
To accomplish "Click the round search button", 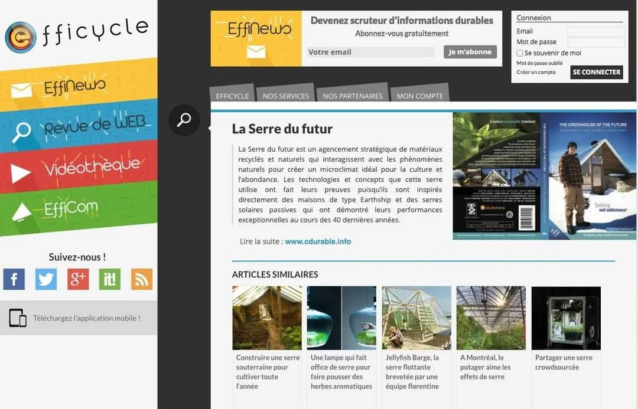I will (184, 120).
